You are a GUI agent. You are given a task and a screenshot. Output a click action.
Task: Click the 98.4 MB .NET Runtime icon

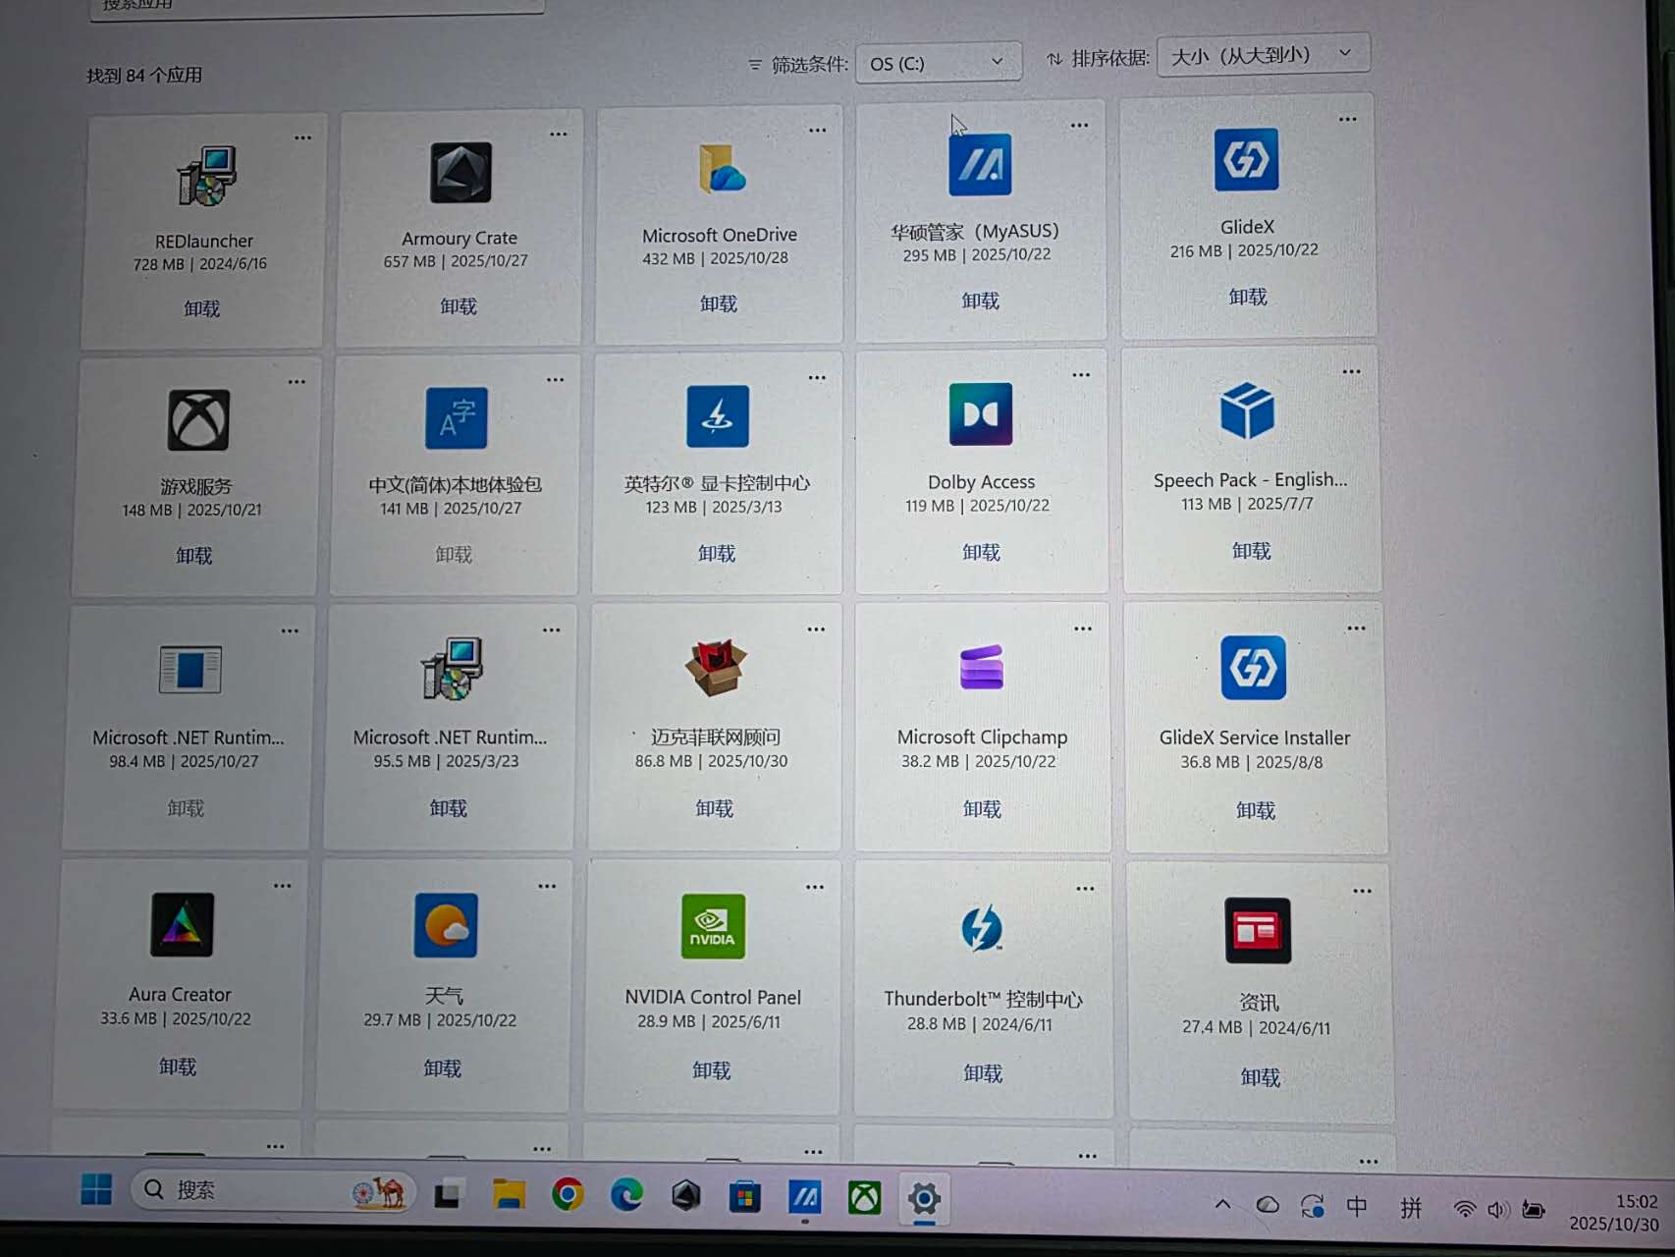click(x=189, y=670)
